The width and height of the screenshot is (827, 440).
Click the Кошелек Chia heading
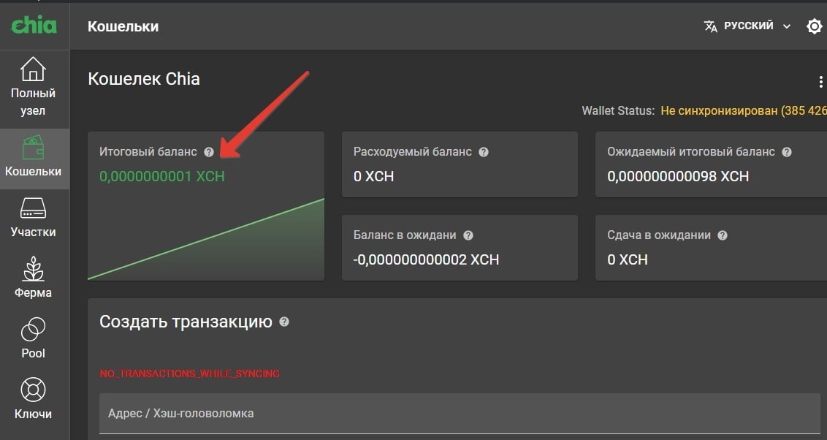144,79
